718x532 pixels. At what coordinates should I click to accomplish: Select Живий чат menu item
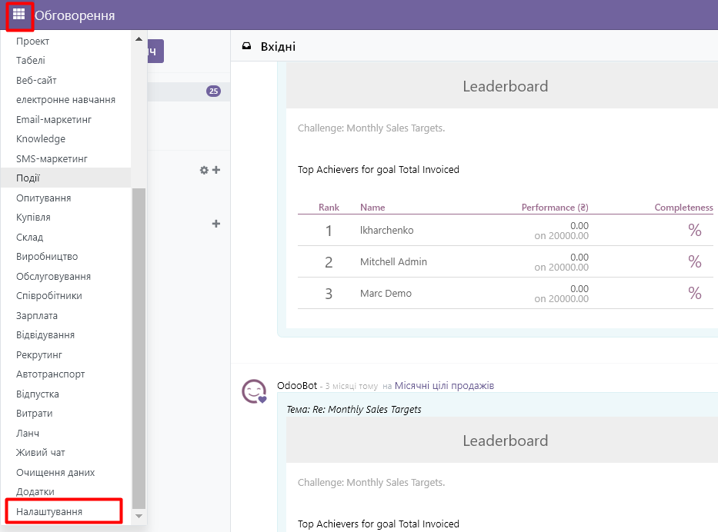pyautogui.click(x=39, y=453)
